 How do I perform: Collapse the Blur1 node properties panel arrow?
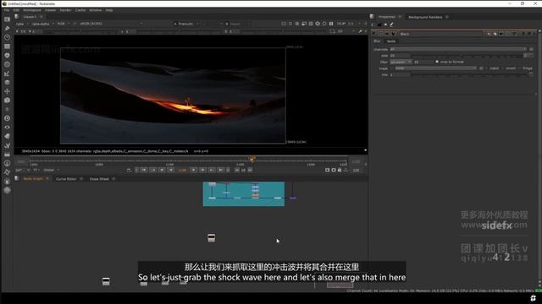pyautogui.click(x=373, y=34)
